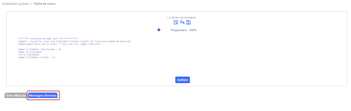Switch to the Tests effectués tab
The width and height of the screenshot is (351, 111).
[16, 95]
